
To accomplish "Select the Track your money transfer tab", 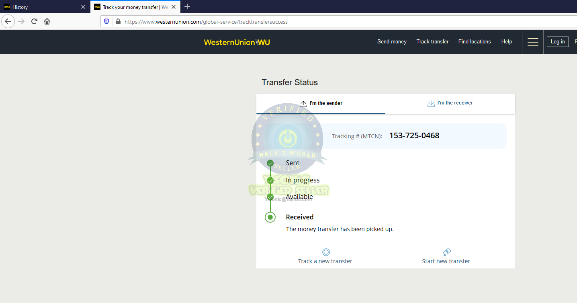I will [x=135, y=7].
